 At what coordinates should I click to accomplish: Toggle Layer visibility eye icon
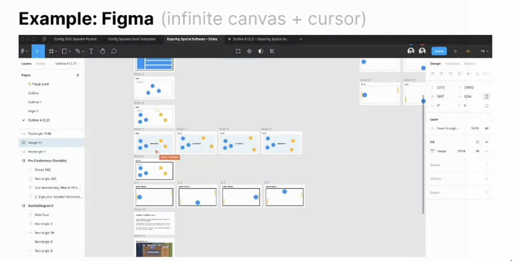pos(486,128)
